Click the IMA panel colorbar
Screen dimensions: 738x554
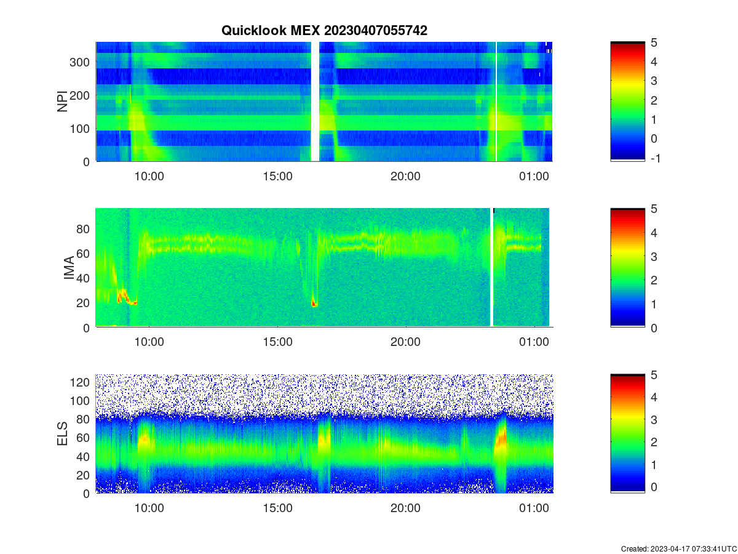point(627,268)
